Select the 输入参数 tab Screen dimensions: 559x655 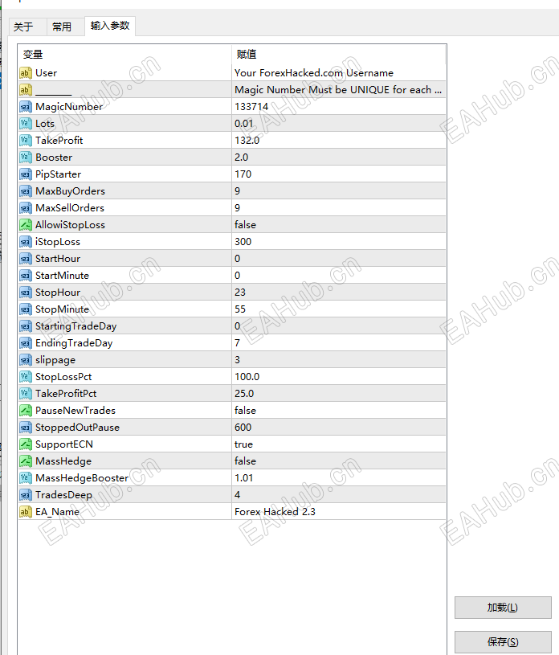(x=110, y=26)
